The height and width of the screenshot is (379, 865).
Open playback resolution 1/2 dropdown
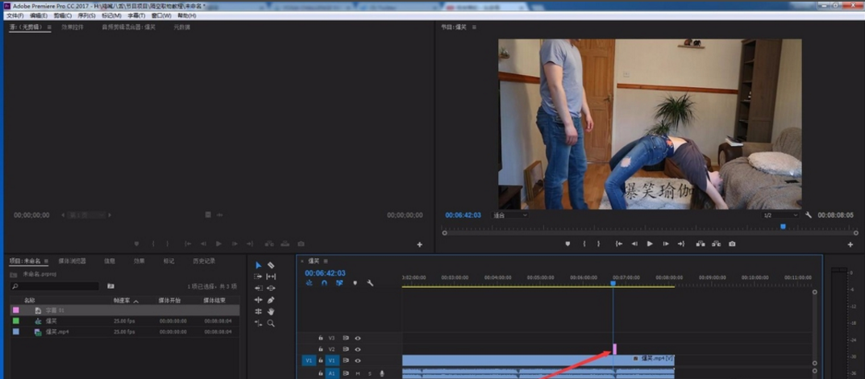point(780,215)
